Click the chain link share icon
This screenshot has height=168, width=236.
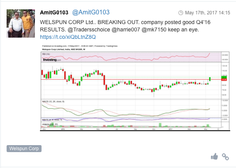click(225, 157)
